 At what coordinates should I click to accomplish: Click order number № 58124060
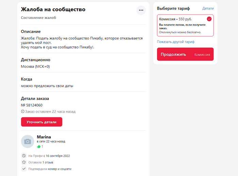32,105
